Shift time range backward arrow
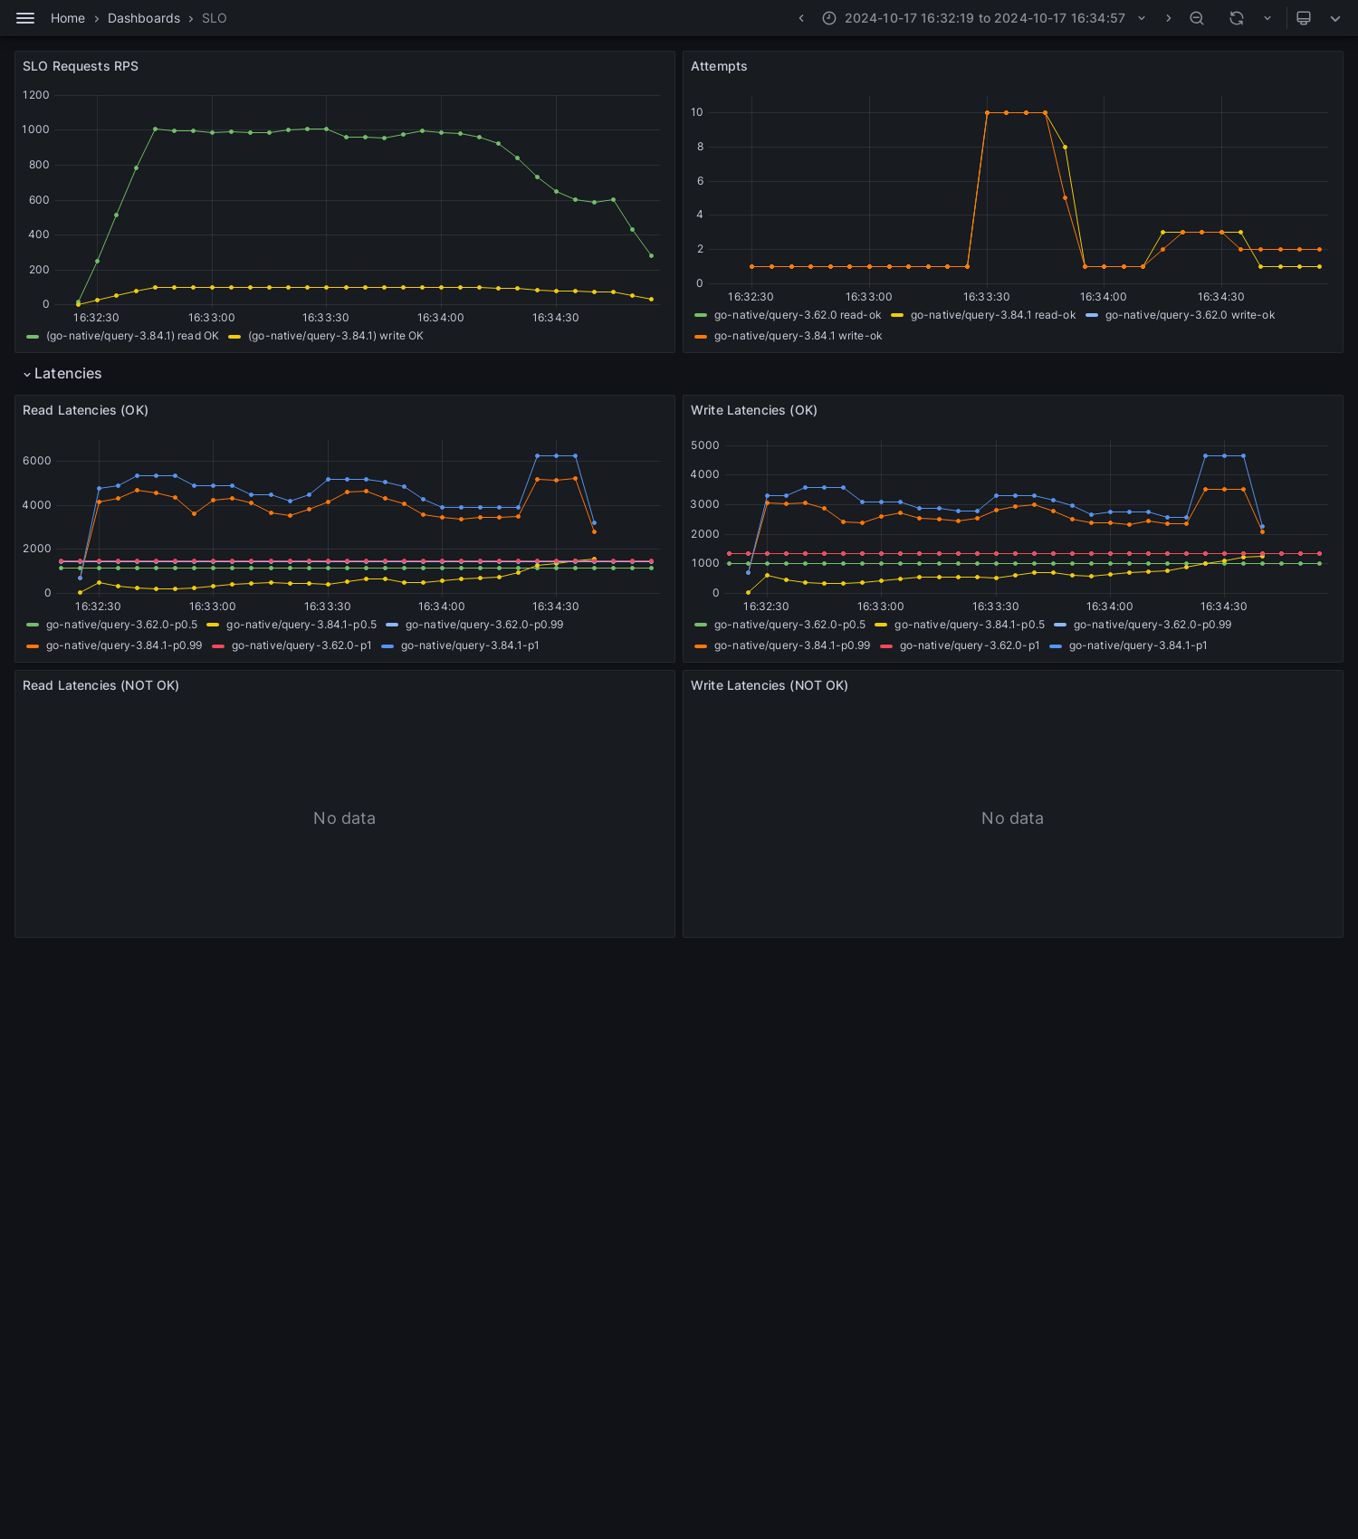Image resolution: width=1358 pixels, height=1539 pixels. pyautogui.click(x=801, y=18)
